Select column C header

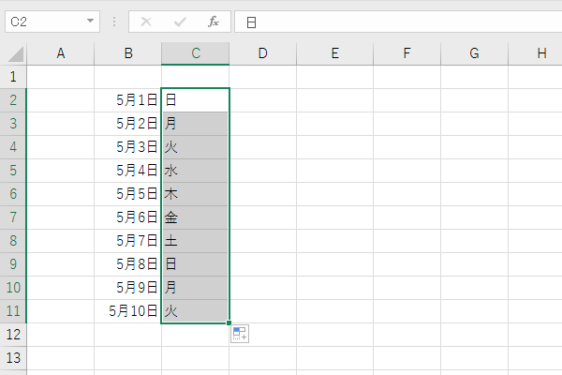(196, 53)
